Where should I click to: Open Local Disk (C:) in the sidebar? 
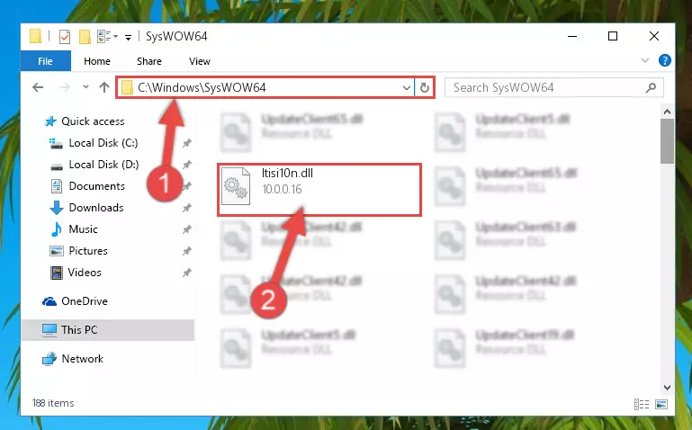(x=103, y=143)
